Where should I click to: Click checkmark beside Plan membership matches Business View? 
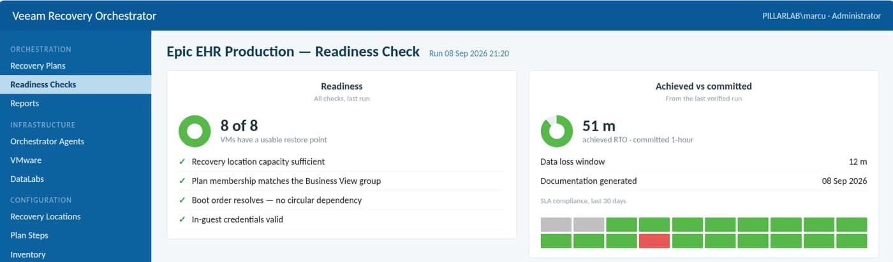point(182,181)
